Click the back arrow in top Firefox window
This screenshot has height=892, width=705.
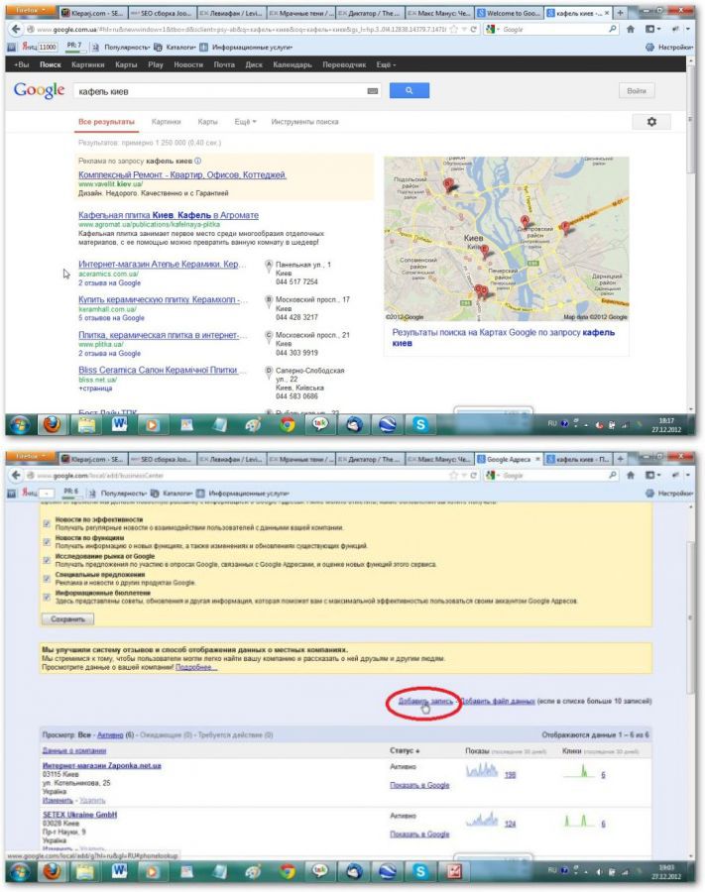(x=15, y=29)
